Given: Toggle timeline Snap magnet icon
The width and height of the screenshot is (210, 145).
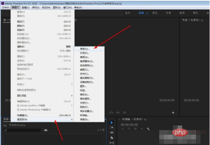Looking at the screenshot, I should point(129,129).
